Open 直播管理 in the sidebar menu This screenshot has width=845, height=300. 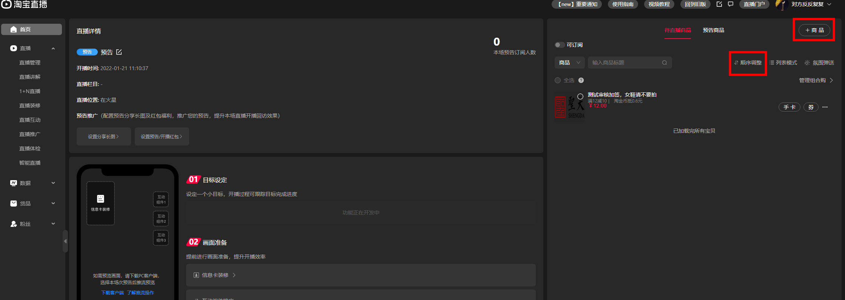30,63
